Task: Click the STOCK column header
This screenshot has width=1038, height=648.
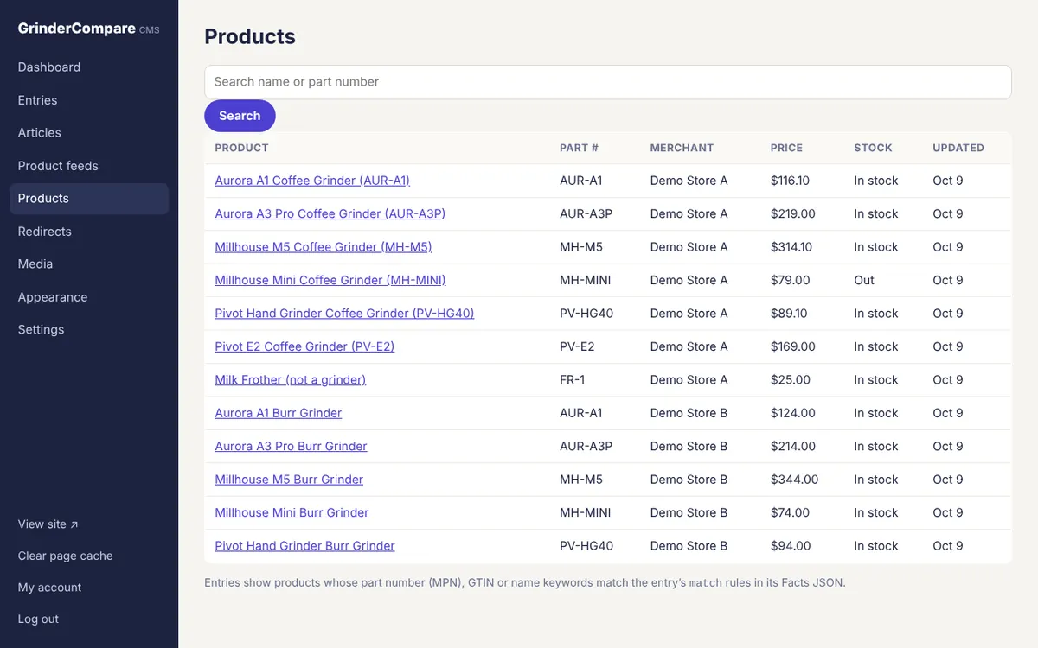Action: click(873, 148)
